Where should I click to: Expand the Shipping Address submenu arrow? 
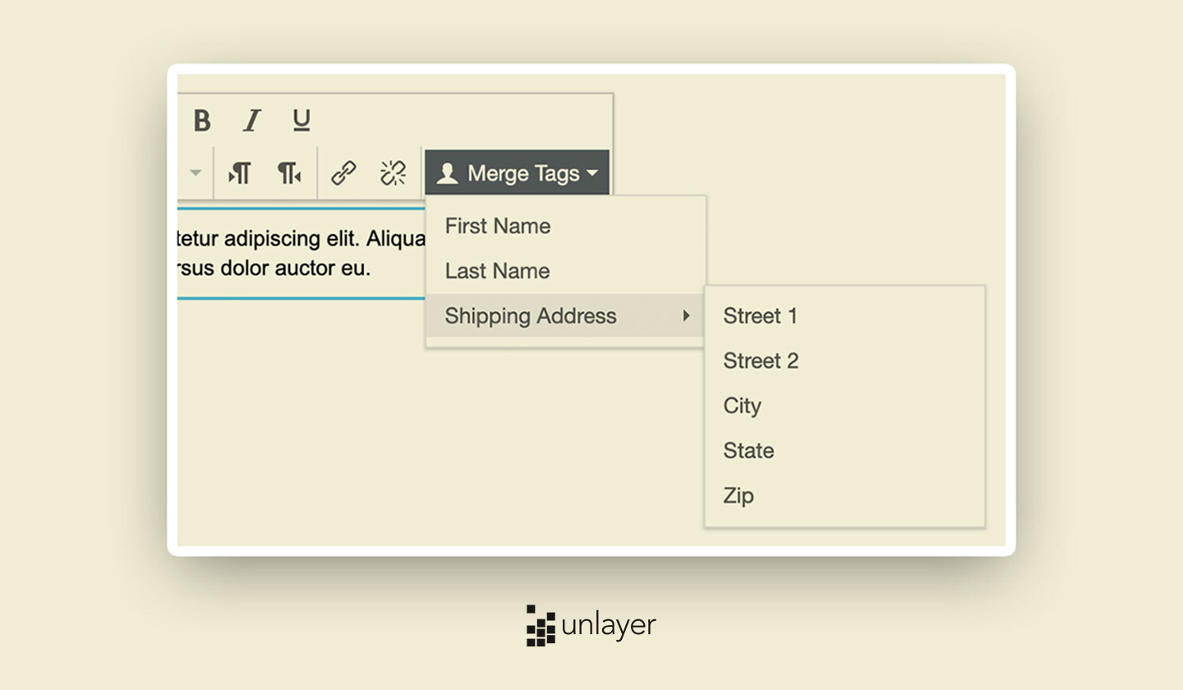(688, 315)
